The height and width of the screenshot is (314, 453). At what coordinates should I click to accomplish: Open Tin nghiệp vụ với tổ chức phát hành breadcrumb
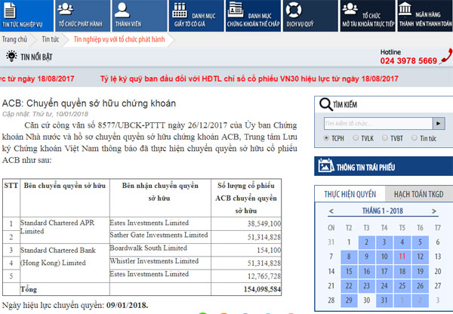[x=119, y=39]
